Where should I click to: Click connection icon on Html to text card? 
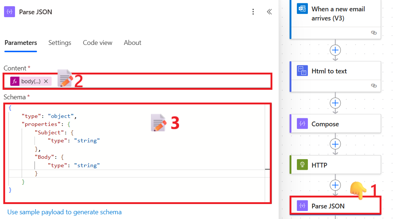pyautogui.click(x=374, y=85)
